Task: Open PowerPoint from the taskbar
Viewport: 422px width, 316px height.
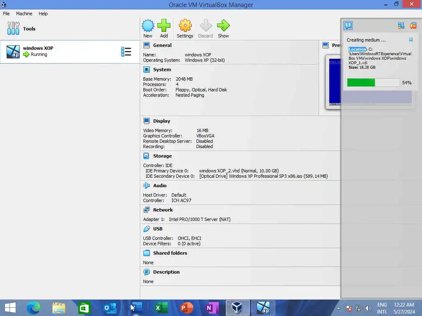Action: [x=187, y=308]
